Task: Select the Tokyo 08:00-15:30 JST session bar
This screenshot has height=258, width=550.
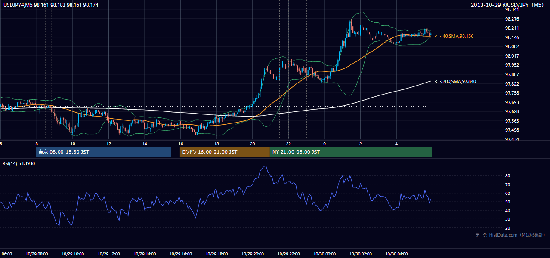Action: click(x=103, y=152)
